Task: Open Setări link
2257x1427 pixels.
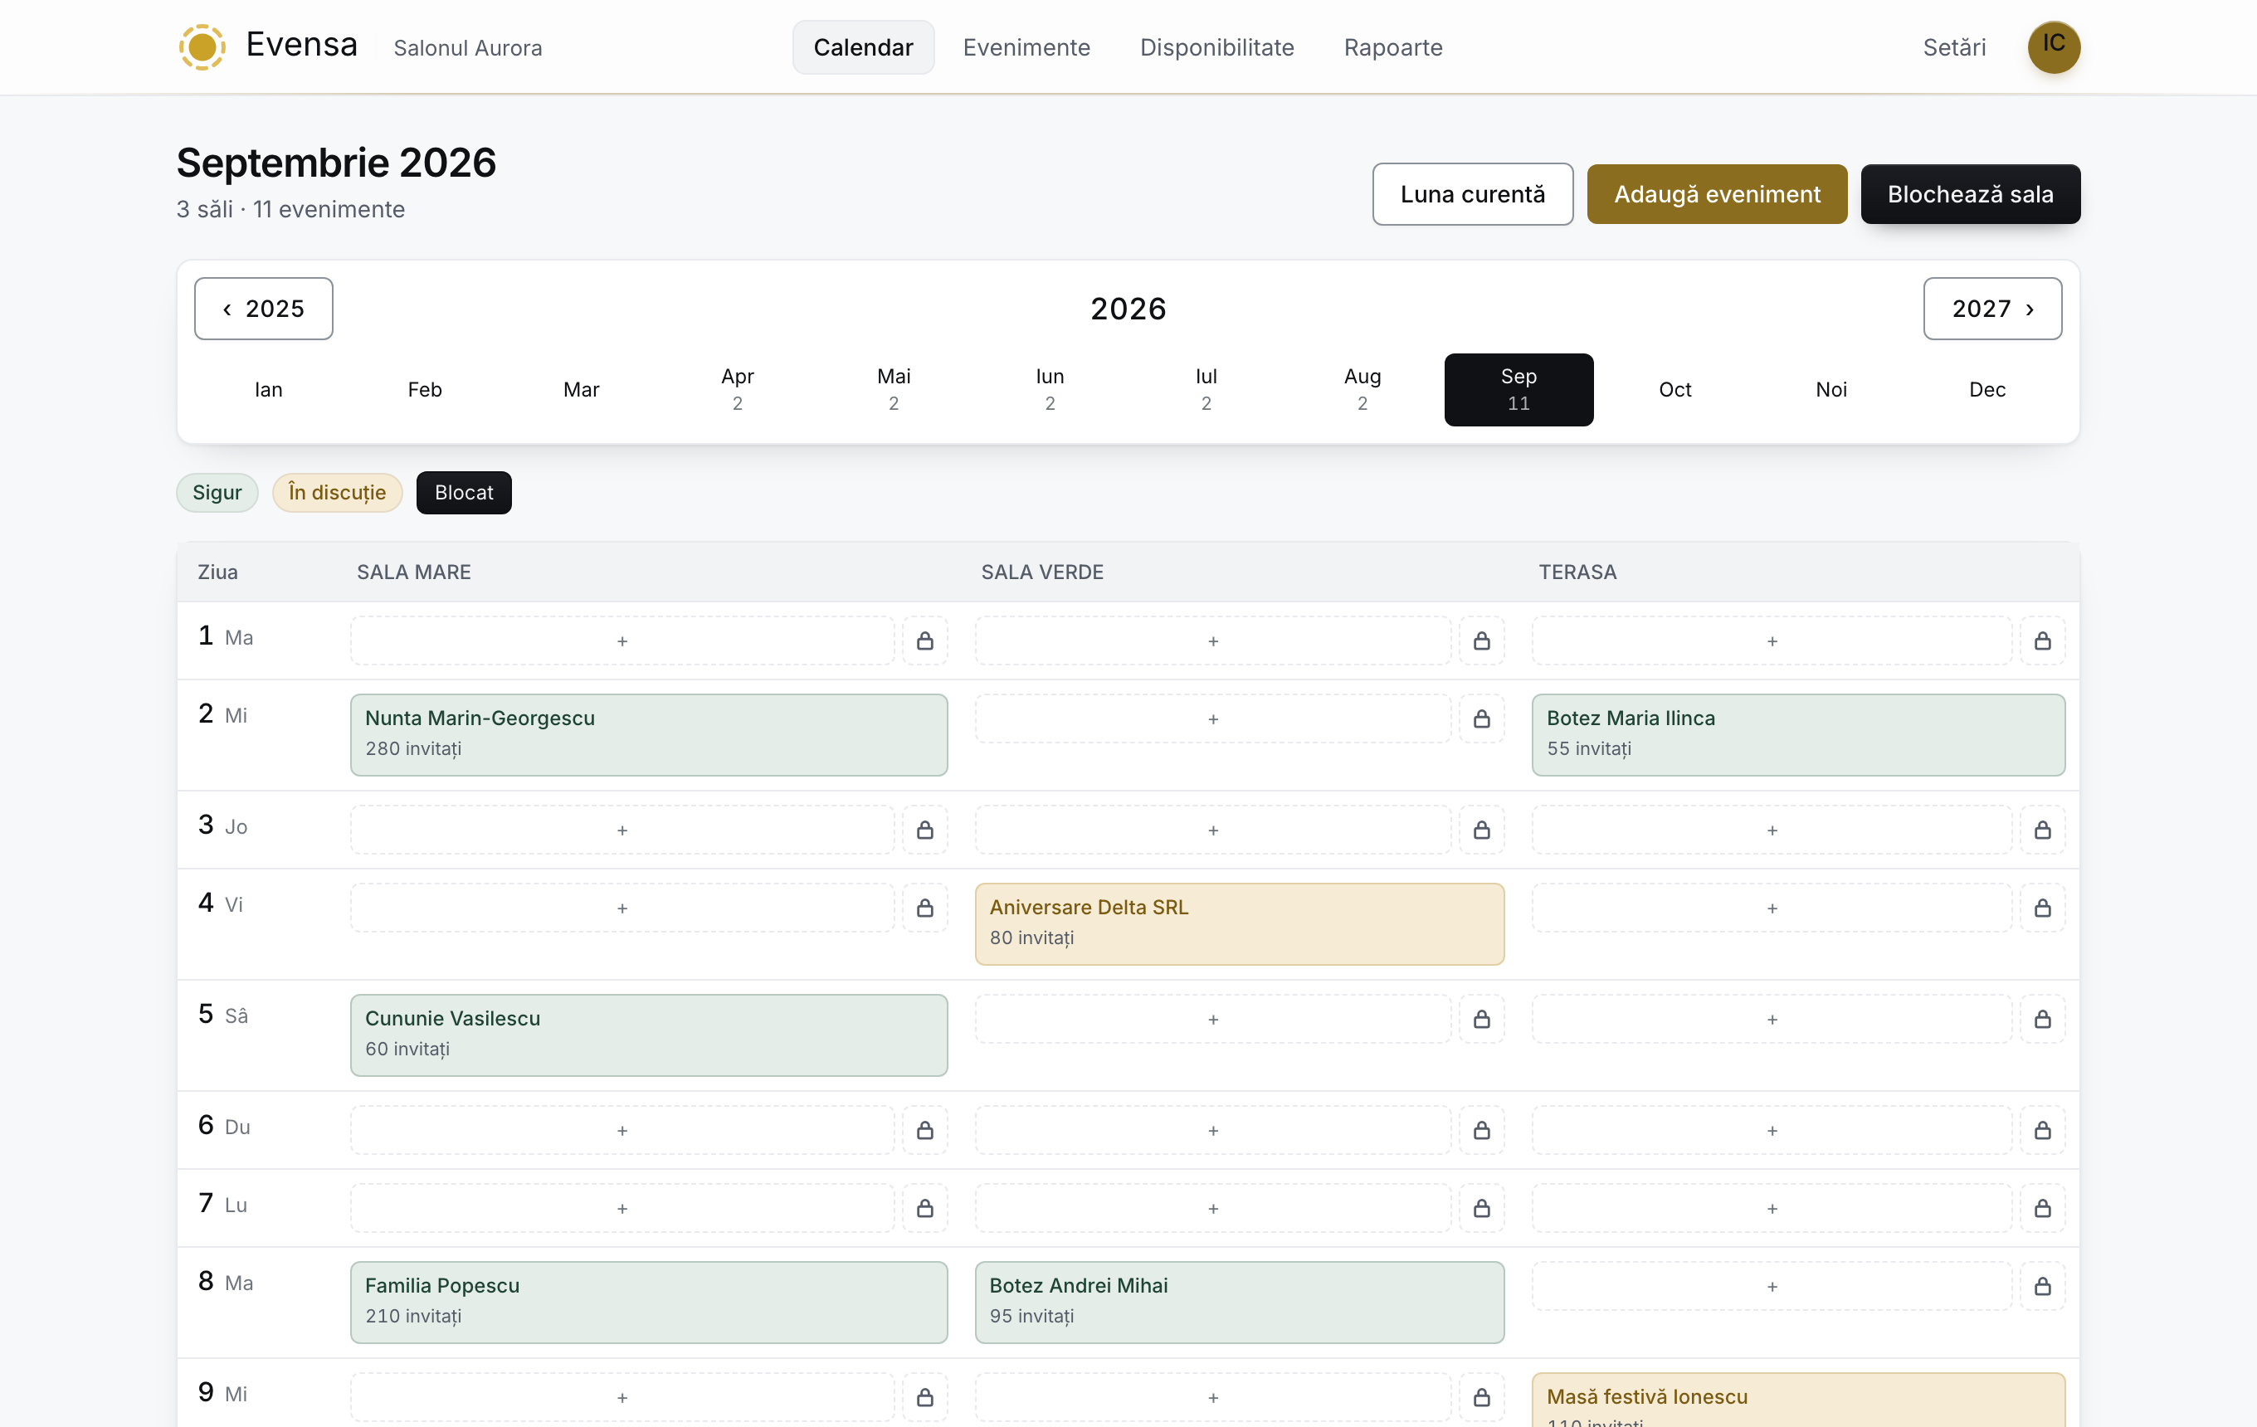Action: [1954, 46]
